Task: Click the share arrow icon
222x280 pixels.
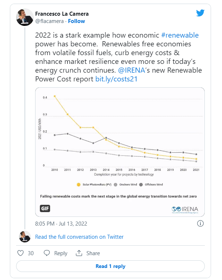Action: point(79,253)
